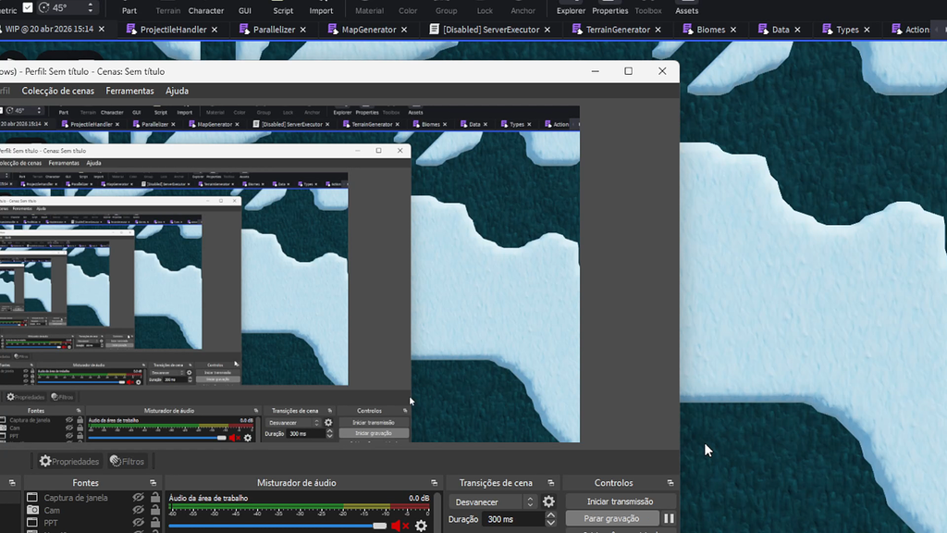Increase the Duração value with up arrow
Image resolution: width=947 pixels, height=533 pixels.
click(551, 514)
